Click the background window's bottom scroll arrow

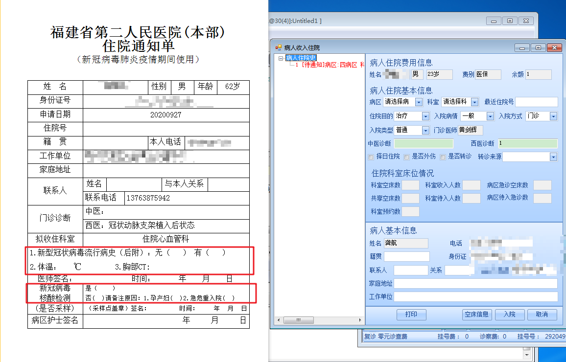[527, 356]
